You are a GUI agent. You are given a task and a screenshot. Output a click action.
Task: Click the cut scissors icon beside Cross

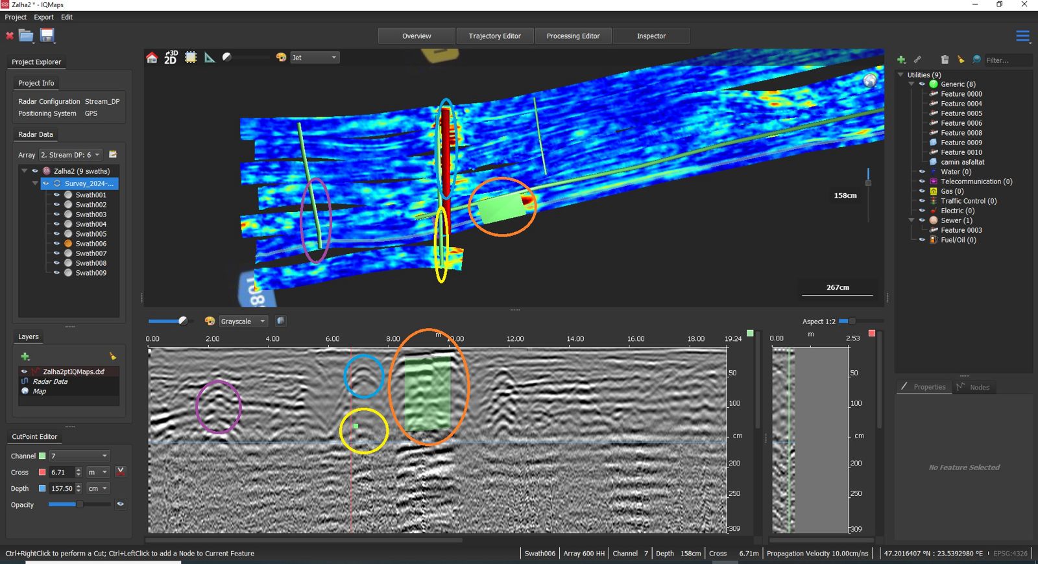[121, 472]
